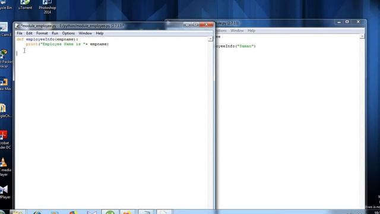Click scroll-up arrow in right IDLE window
380x214 pixels.
362,36
